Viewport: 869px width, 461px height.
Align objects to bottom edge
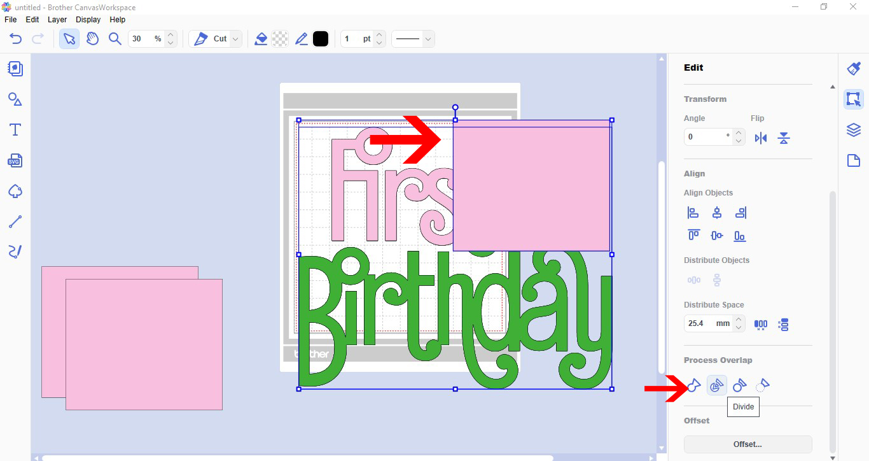click(x=740, y=236)
